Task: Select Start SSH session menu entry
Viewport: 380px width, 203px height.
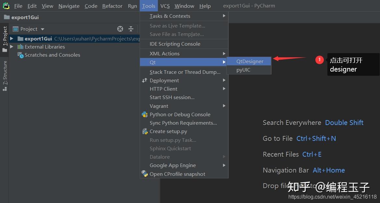Action: (x=172, y=97)
